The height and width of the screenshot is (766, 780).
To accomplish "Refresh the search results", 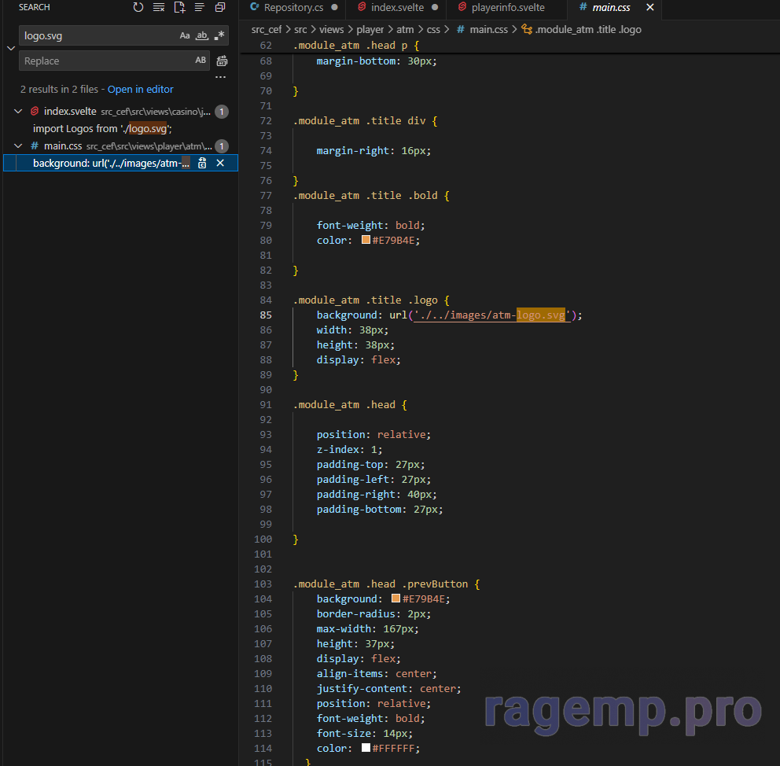I will [x=138, y=7].
